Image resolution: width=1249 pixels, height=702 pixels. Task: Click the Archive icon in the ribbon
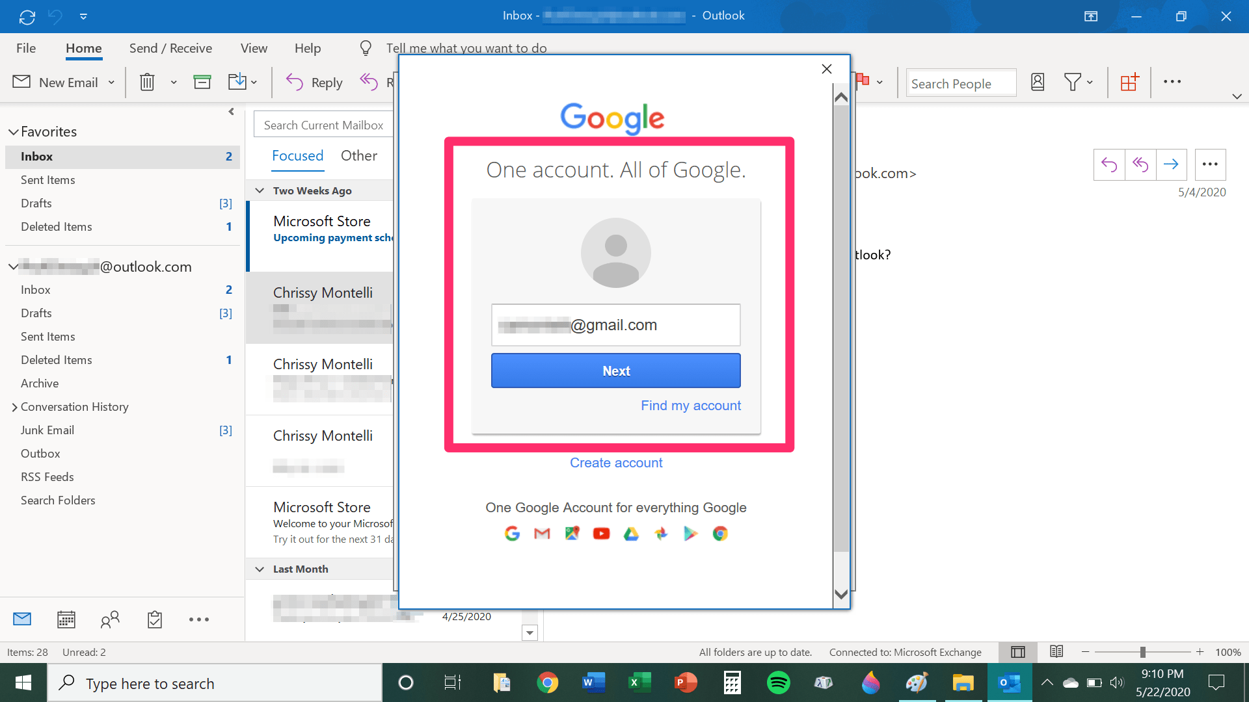pyautogui.click(x=202, y=82)
